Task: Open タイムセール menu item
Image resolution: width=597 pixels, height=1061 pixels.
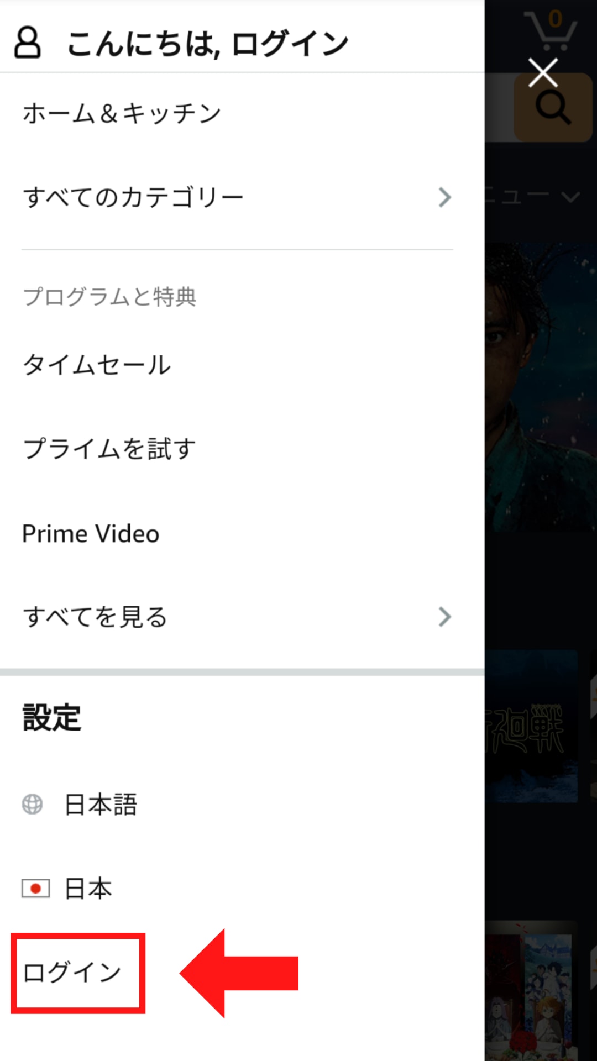Action: (x=97, y=365)
